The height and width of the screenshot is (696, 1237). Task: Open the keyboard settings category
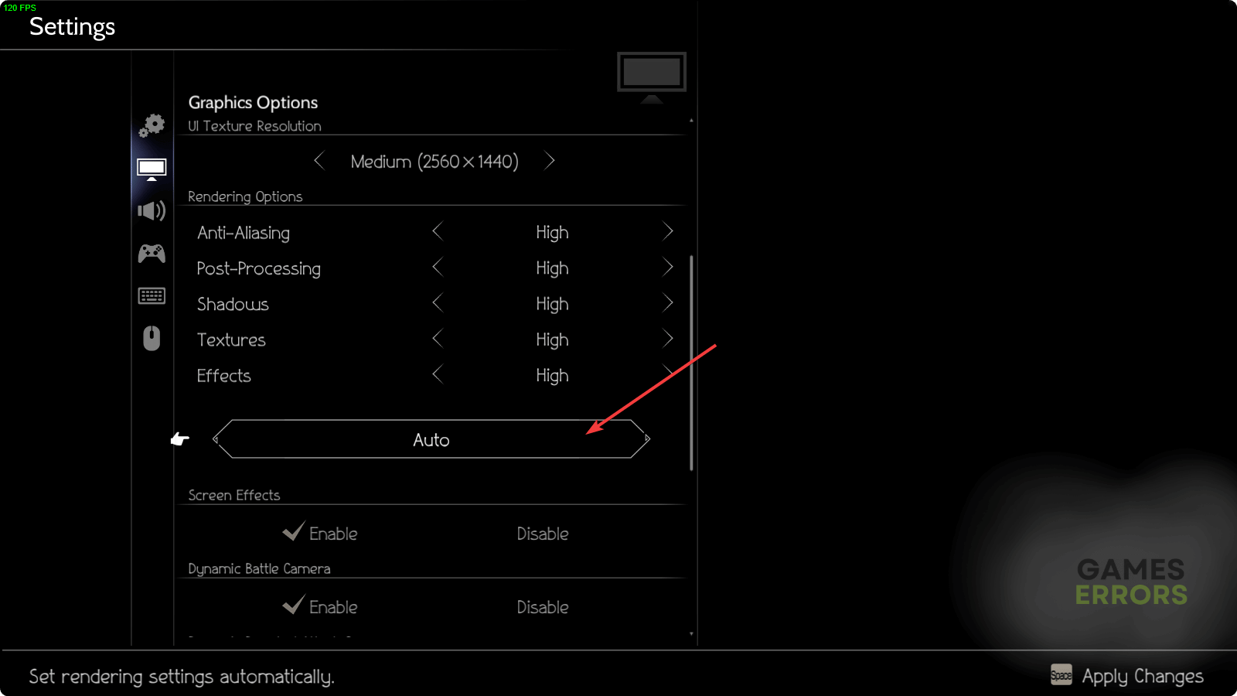point(152,295)
